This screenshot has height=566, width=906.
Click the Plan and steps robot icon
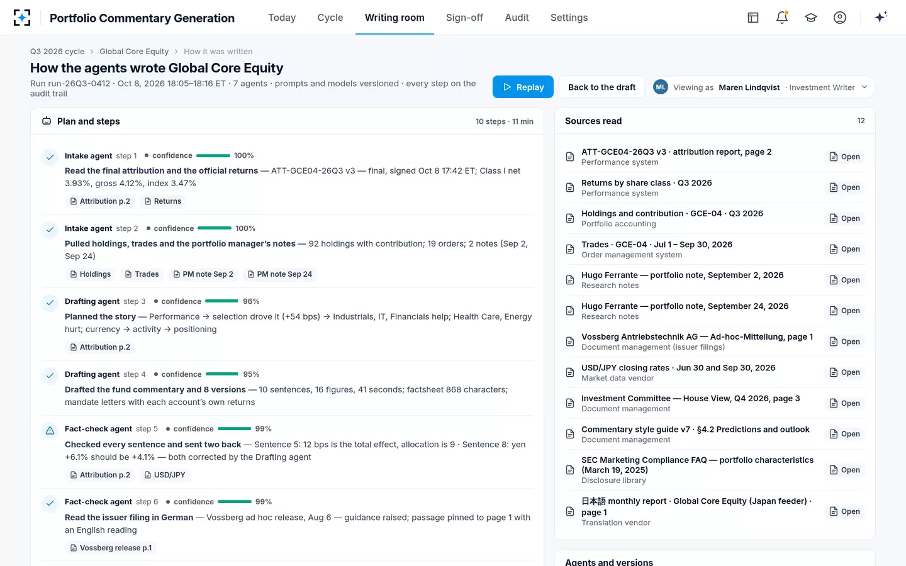pos(47,121)
